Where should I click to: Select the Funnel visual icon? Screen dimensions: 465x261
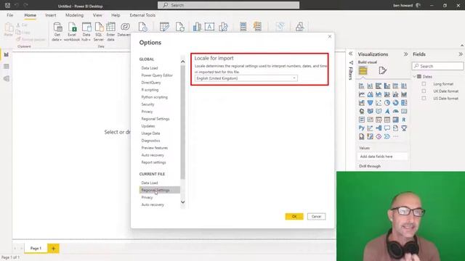coord(370,103)
